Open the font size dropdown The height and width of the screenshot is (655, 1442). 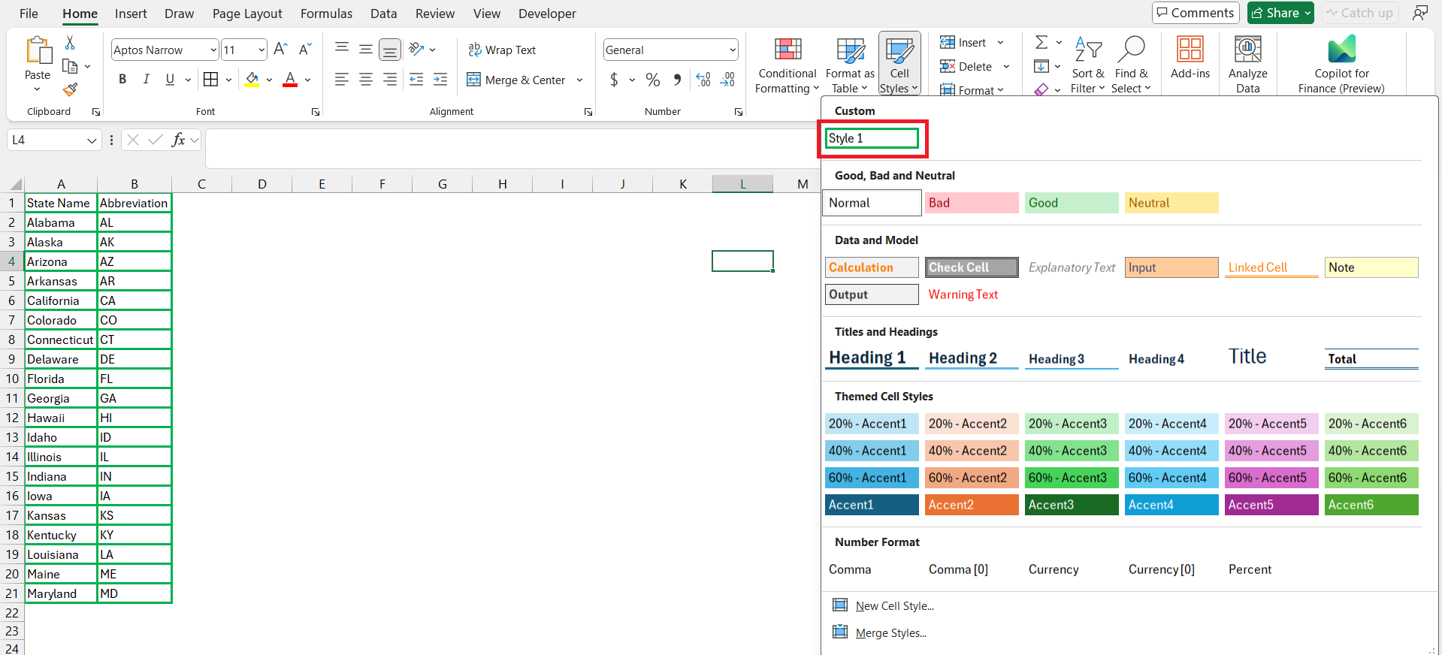click(261, 50)
